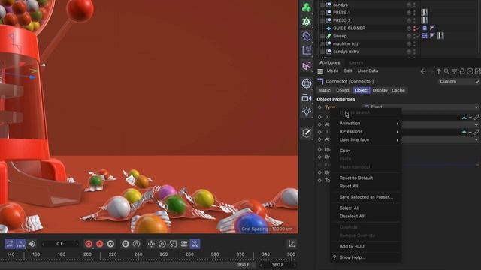Image resolution: width=481 pixels, height=270 pixels.
Task: Toggle rotation keying icon in timeline bar
Action: click(162, 244)
